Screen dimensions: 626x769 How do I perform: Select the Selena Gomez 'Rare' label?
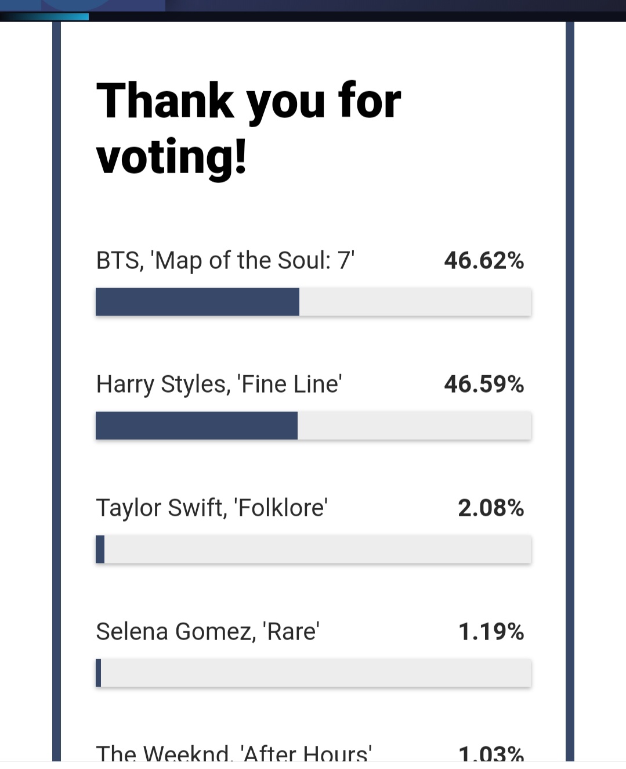click(208, 632)
